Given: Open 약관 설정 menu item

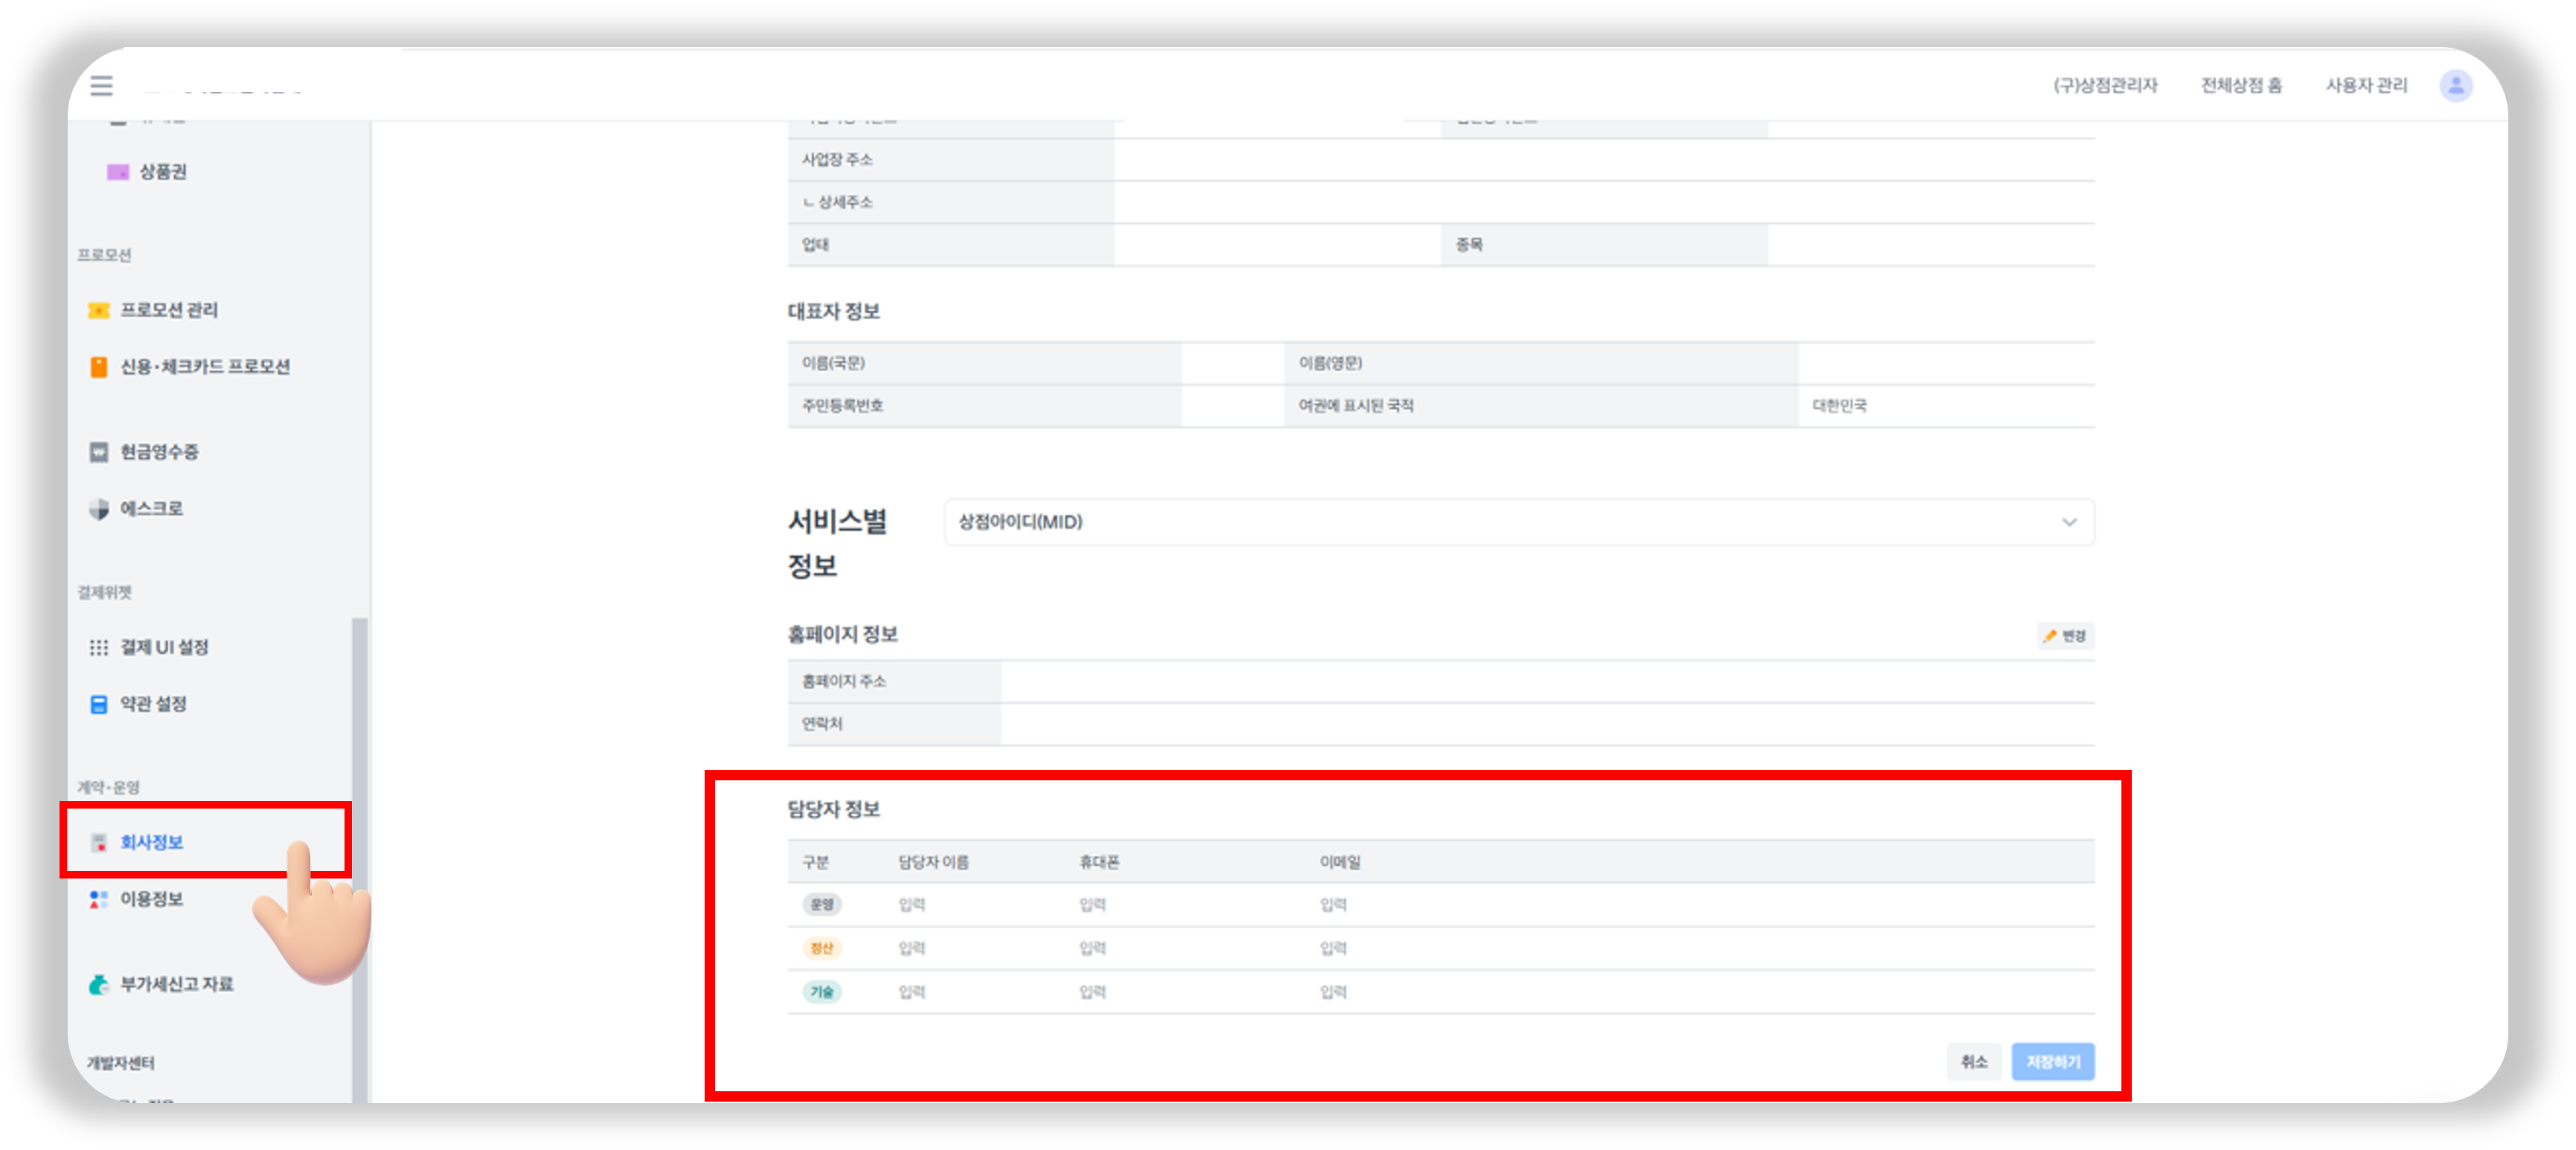Looking at the screenshot, I should 153,704.
